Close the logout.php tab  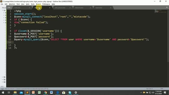(x=111, y=8)
